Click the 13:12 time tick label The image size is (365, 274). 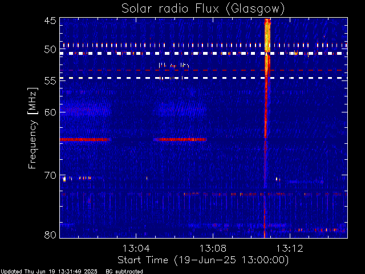(290, 248)
